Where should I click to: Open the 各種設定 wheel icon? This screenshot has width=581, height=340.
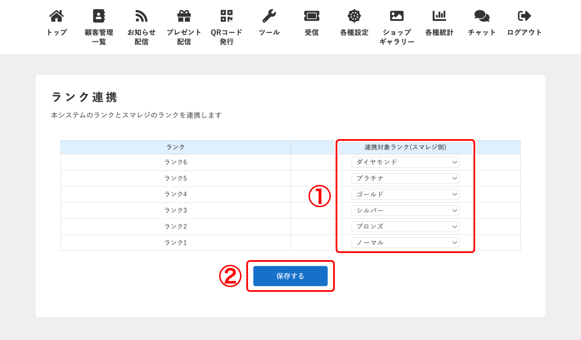tap(354, 16)
